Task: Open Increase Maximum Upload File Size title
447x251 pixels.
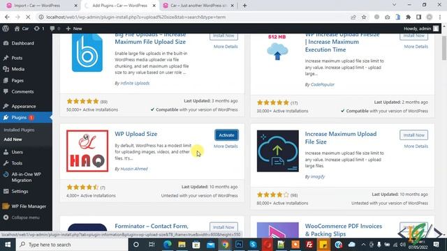Action: (341, 138)
